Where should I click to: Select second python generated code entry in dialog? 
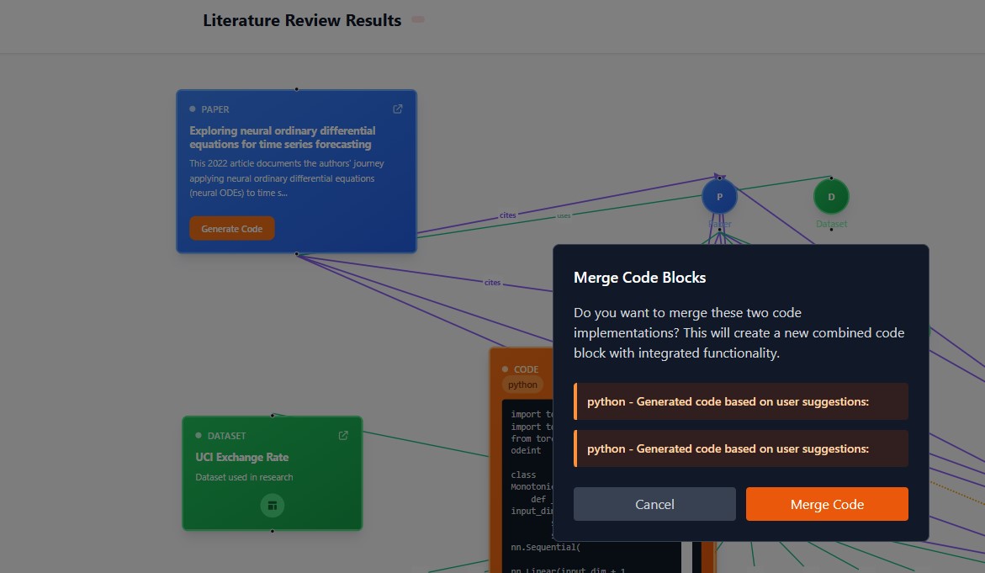coord(740,448)
